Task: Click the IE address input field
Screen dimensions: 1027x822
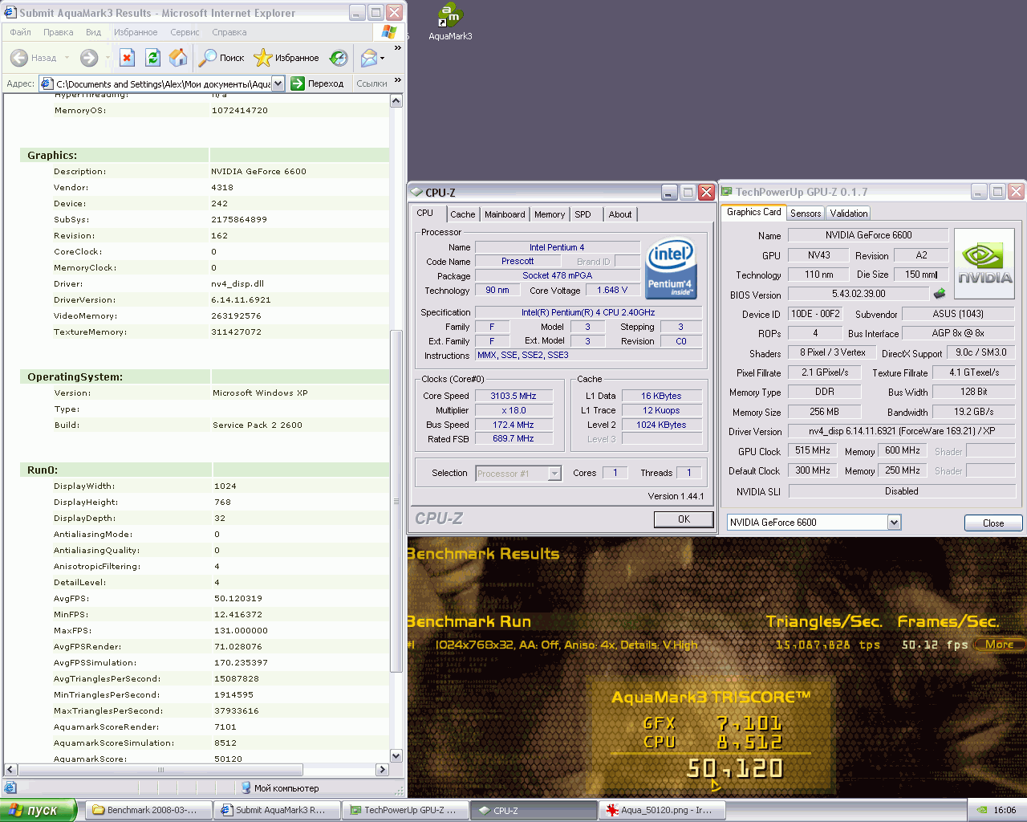Action: click(x=156, y=83)
